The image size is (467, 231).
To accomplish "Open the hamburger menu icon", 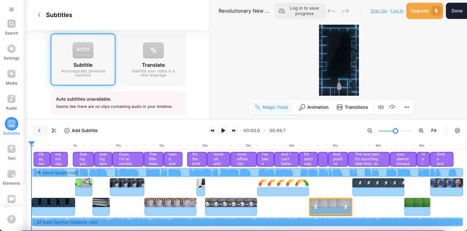I will pyautogui.click(x=11, y=9).
